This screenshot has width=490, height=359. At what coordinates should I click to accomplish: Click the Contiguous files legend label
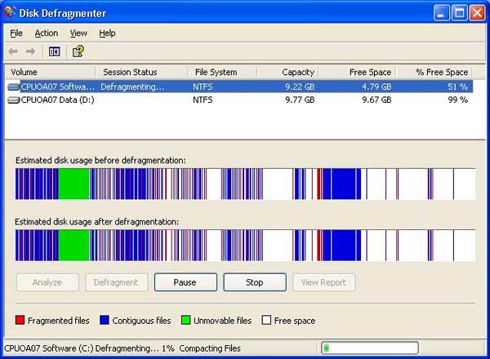(x=141, y=321)
